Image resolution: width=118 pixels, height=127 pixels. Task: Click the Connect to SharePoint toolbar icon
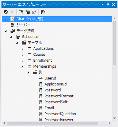tap(34, 12)
